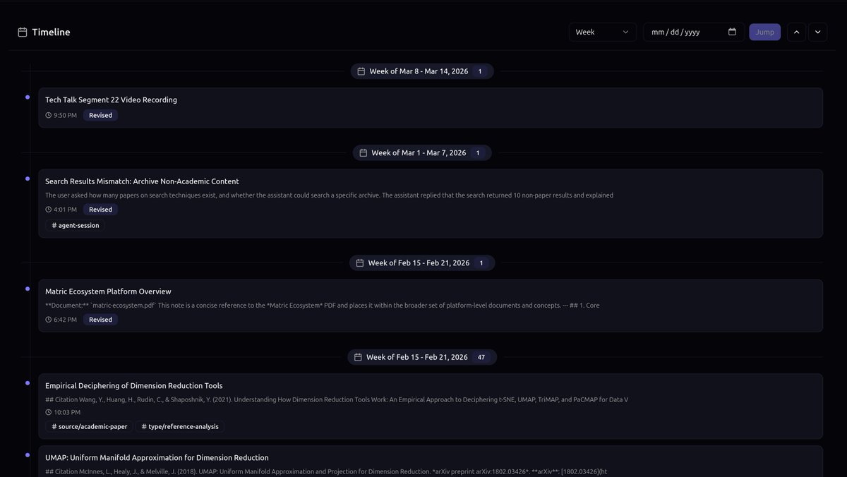Click calendar icon in Mar 1 - Mar 7 header
Screen dimensions: 847x477
(364, 152)
